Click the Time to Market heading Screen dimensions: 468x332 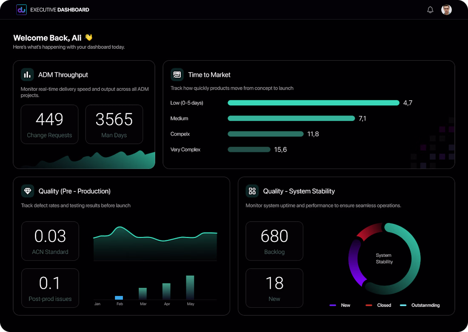click(x=209, y=75)
